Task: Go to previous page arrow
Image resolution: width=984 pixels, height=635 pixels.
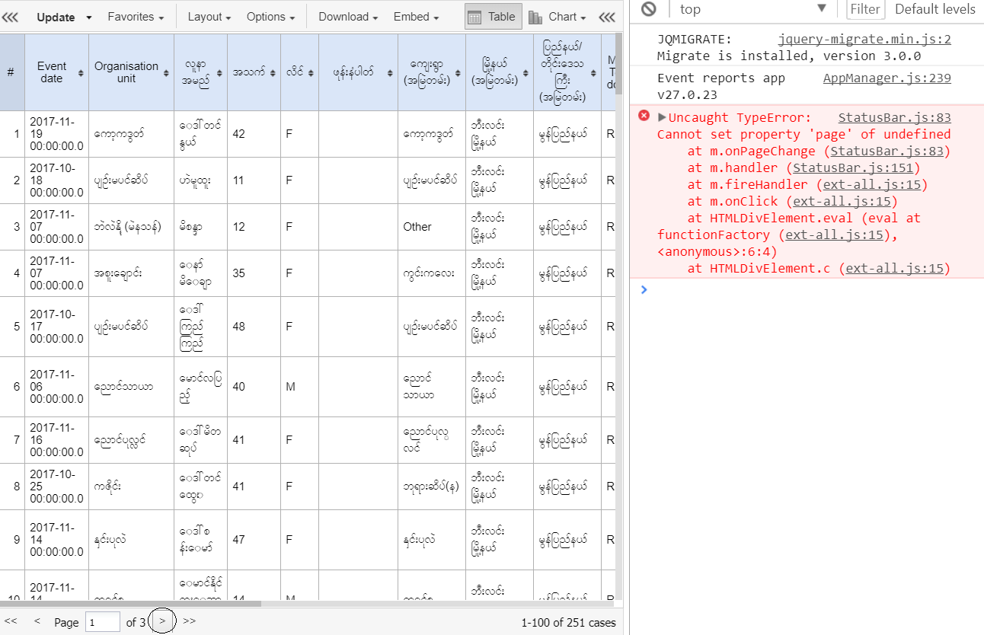Action: tap(37, 621)
